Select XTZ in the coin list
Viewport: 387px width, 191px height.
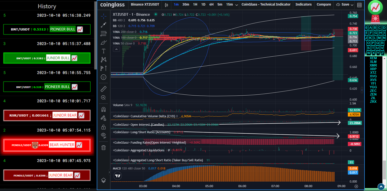373,72
